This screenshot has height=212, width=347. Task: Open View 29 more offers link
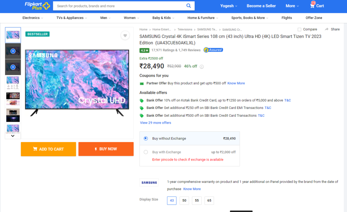[x=156, y=123]
